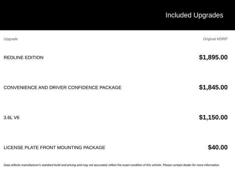
Task: Select LICENSE PLATE FRONT MOUNTING PACKAGE entry
Action: [54, 147]
